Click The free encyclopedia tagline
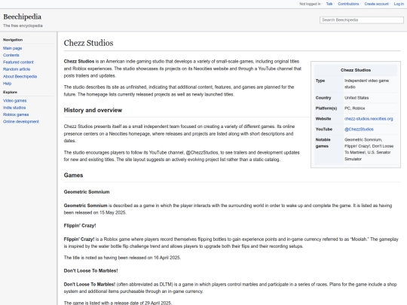This screenshot has width=407, height=305. (23, 26)
